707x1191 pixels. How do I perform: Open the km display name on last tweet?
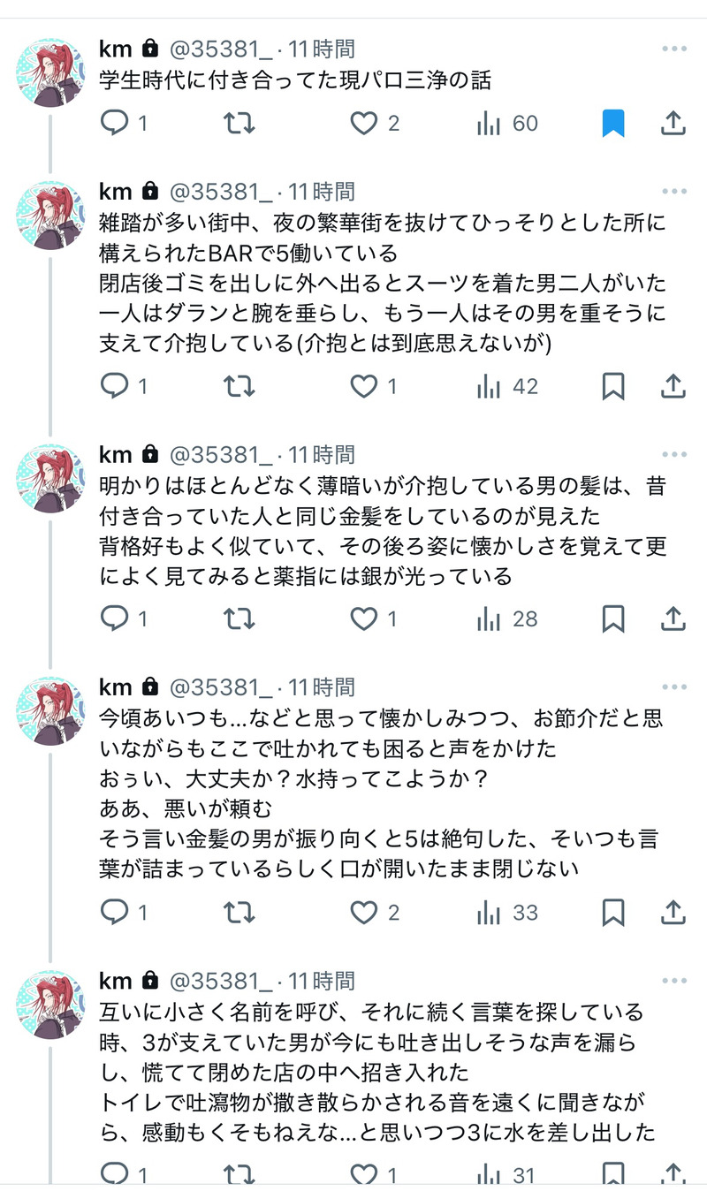pos(116,981)
